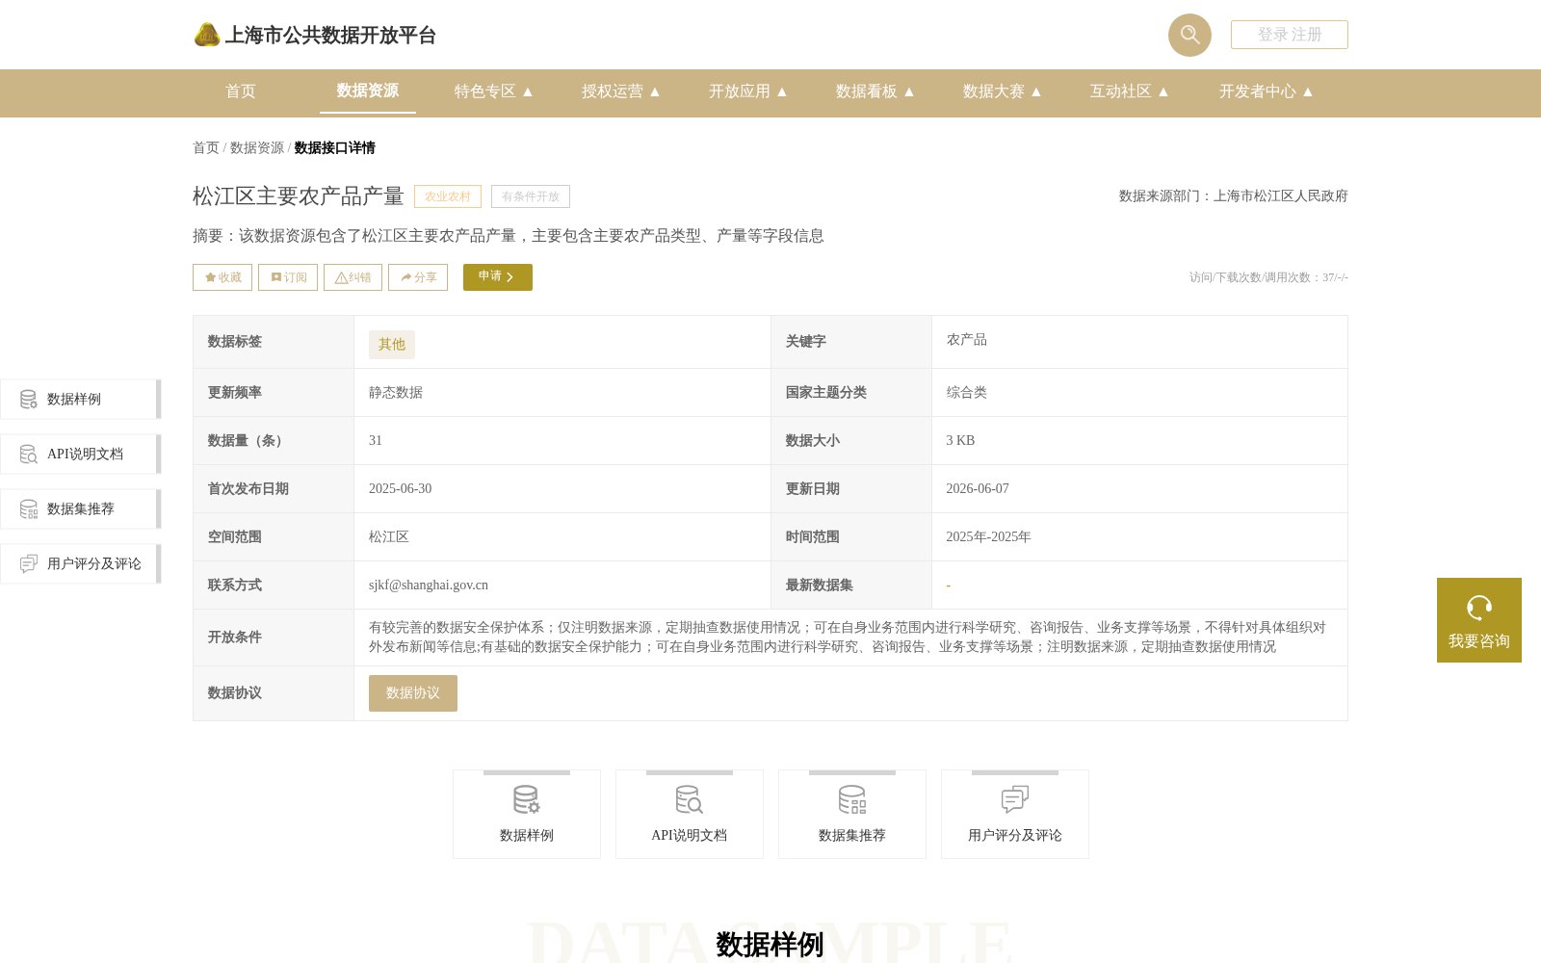Click the 其他 data label tag
Image resolution: width=1541 pixels, height=963 pixels.
pyautogui.click(x=392, y=345)
